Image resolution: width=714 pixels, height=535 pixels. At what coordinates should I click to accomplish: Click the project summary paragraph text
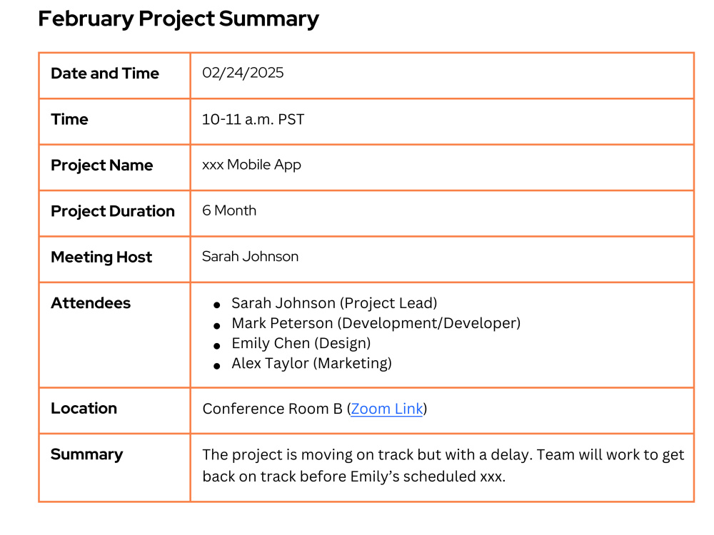coord(443,465)
